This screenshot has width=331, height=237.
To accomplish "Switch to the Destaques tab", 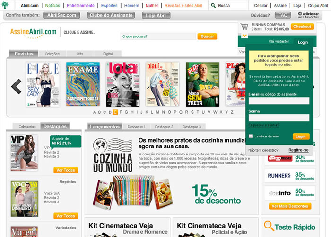I will pyautogui.click(x=55, y=127).
